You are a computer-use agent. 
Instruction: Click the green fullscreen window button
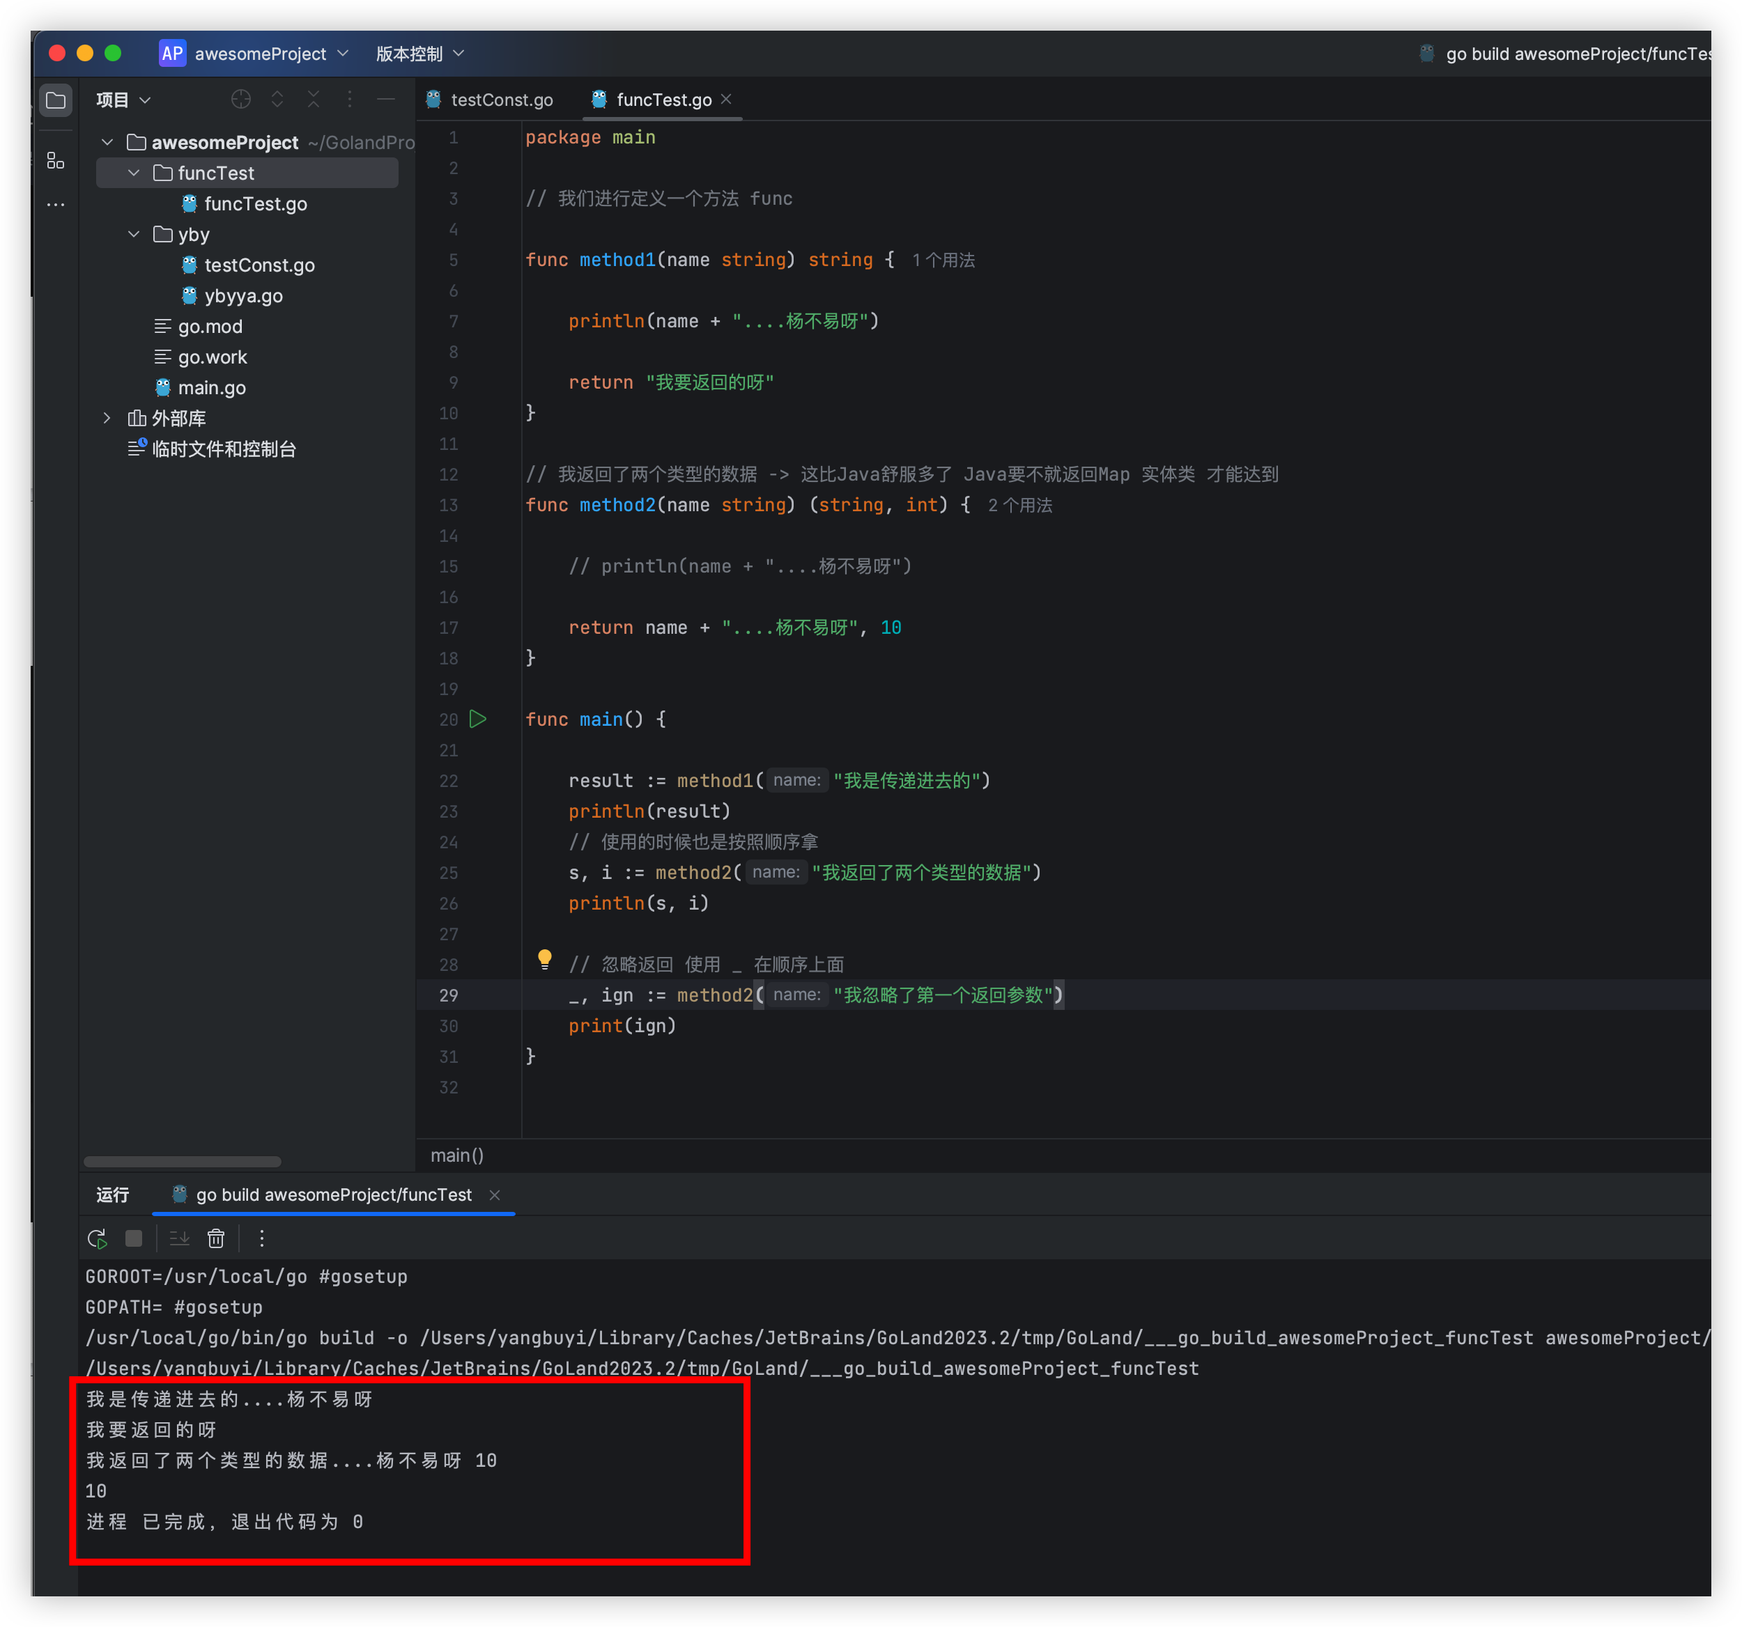click(x=113, y=54)
